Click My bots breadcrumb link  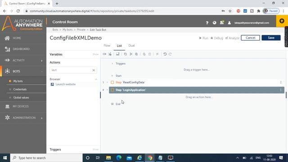tap(67, 30)
